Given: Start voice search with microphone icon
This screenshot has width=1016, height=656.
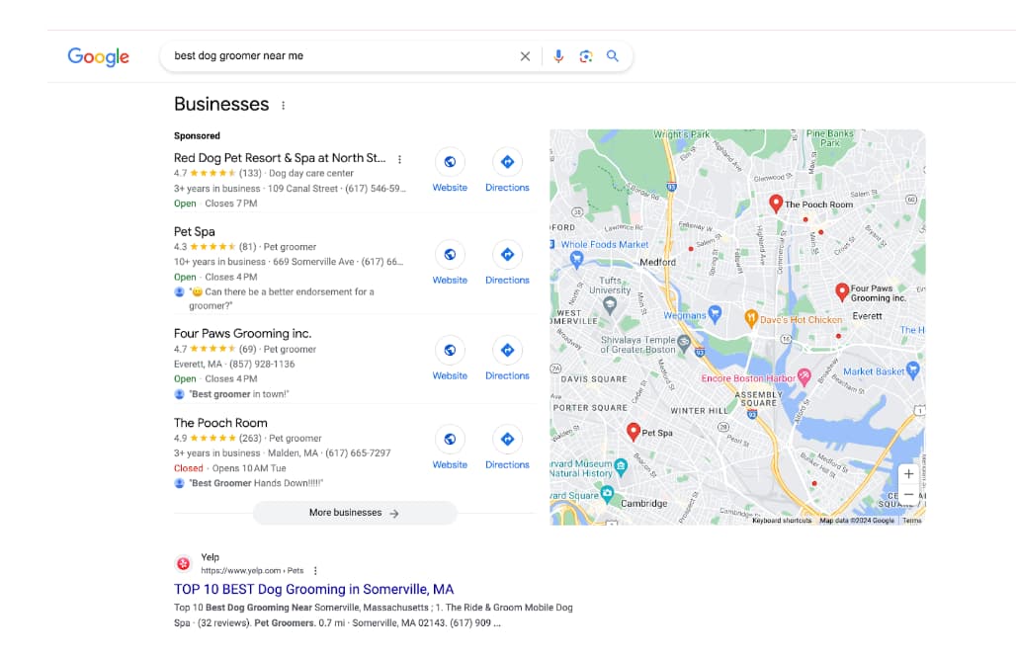Looking at the screenshot, I should 557,56.
